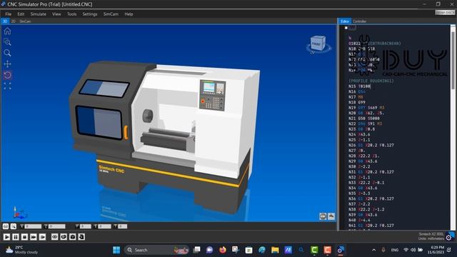Step forward one block in simulation
This screenshot has height=257, width=457.
43,237
